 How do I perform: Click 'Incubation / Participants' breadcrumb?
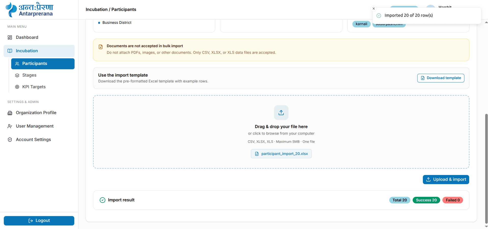111,9
